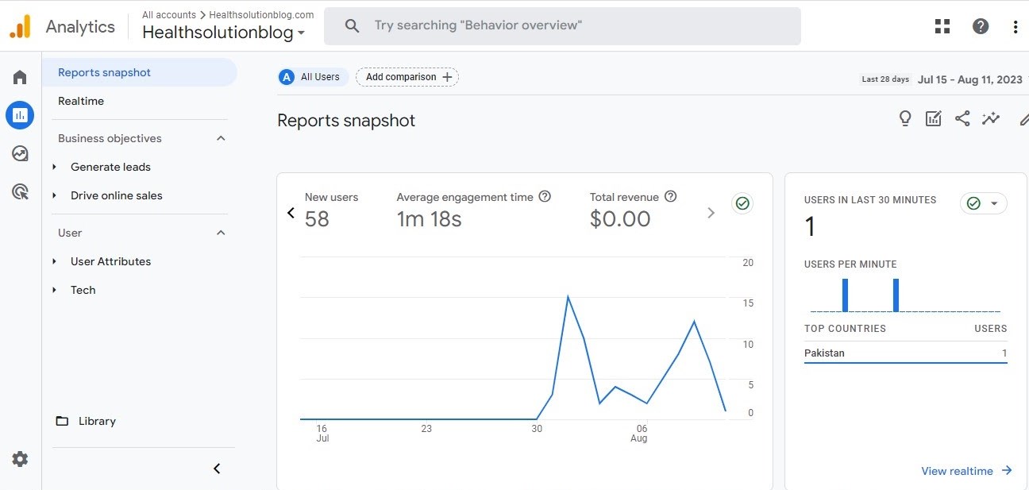Open realtime card check status dropdown

pyautogui.click(x=984, y=203)
